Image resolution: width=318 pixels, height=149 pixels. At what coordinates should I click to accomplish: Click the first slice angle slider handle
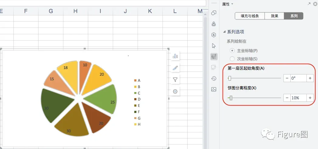(229, 78)
